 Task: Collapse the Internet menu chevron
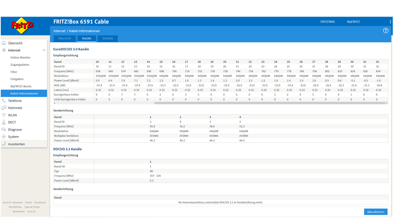point(44,50)
